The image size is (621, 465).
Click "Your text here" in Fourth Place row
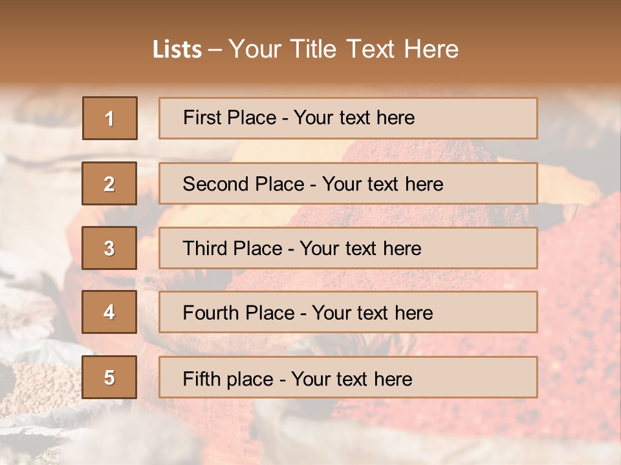pyautogui.click(x=372, y=313)
